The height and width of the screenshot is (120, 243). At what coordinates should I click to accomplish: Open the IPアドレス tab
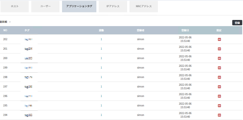click(x=113, y=6)
